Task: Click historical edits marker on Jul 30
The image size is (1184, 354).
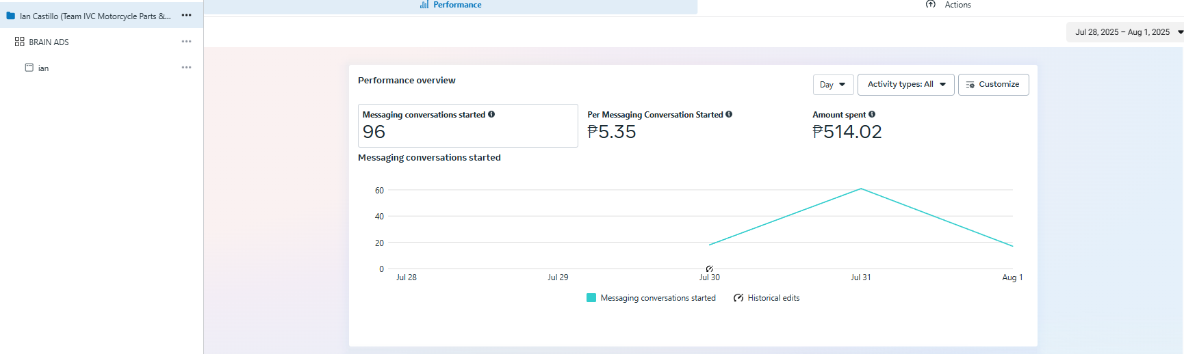Action: (x=710, y=269)
